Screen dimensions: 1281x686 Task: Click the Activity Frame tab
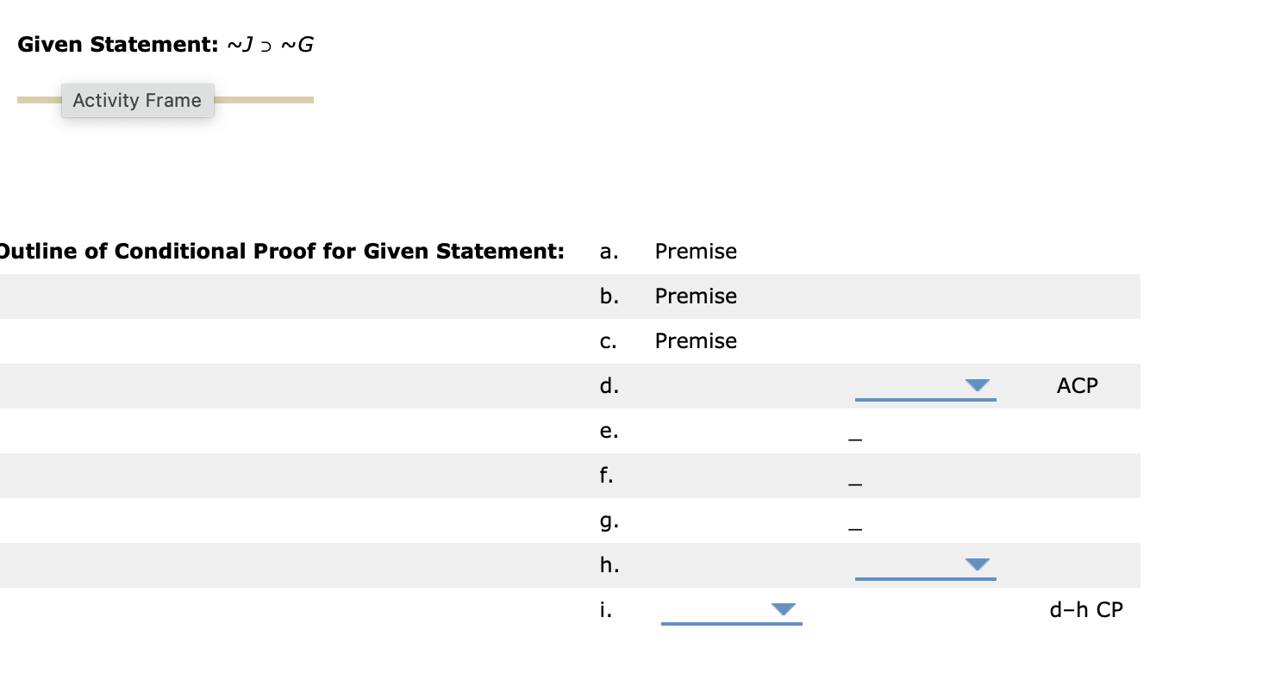click(x=137, y=100)
